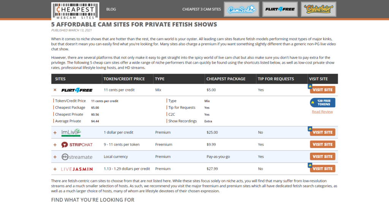Click the 'Cheapest Private' detail label

tap(69, 114)
